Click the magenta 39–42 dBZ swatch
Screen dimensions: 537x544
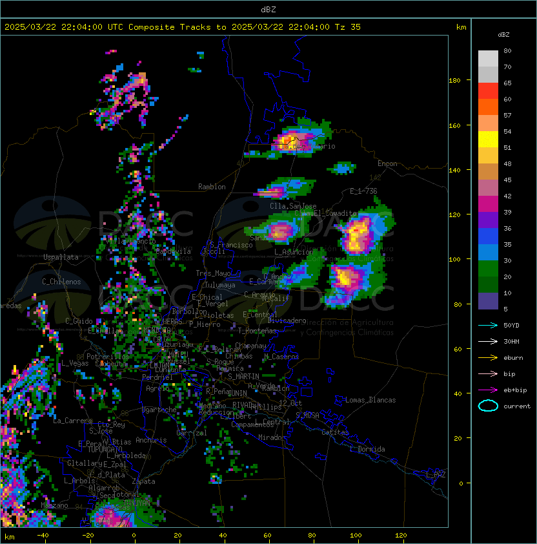tap(488, 204)
